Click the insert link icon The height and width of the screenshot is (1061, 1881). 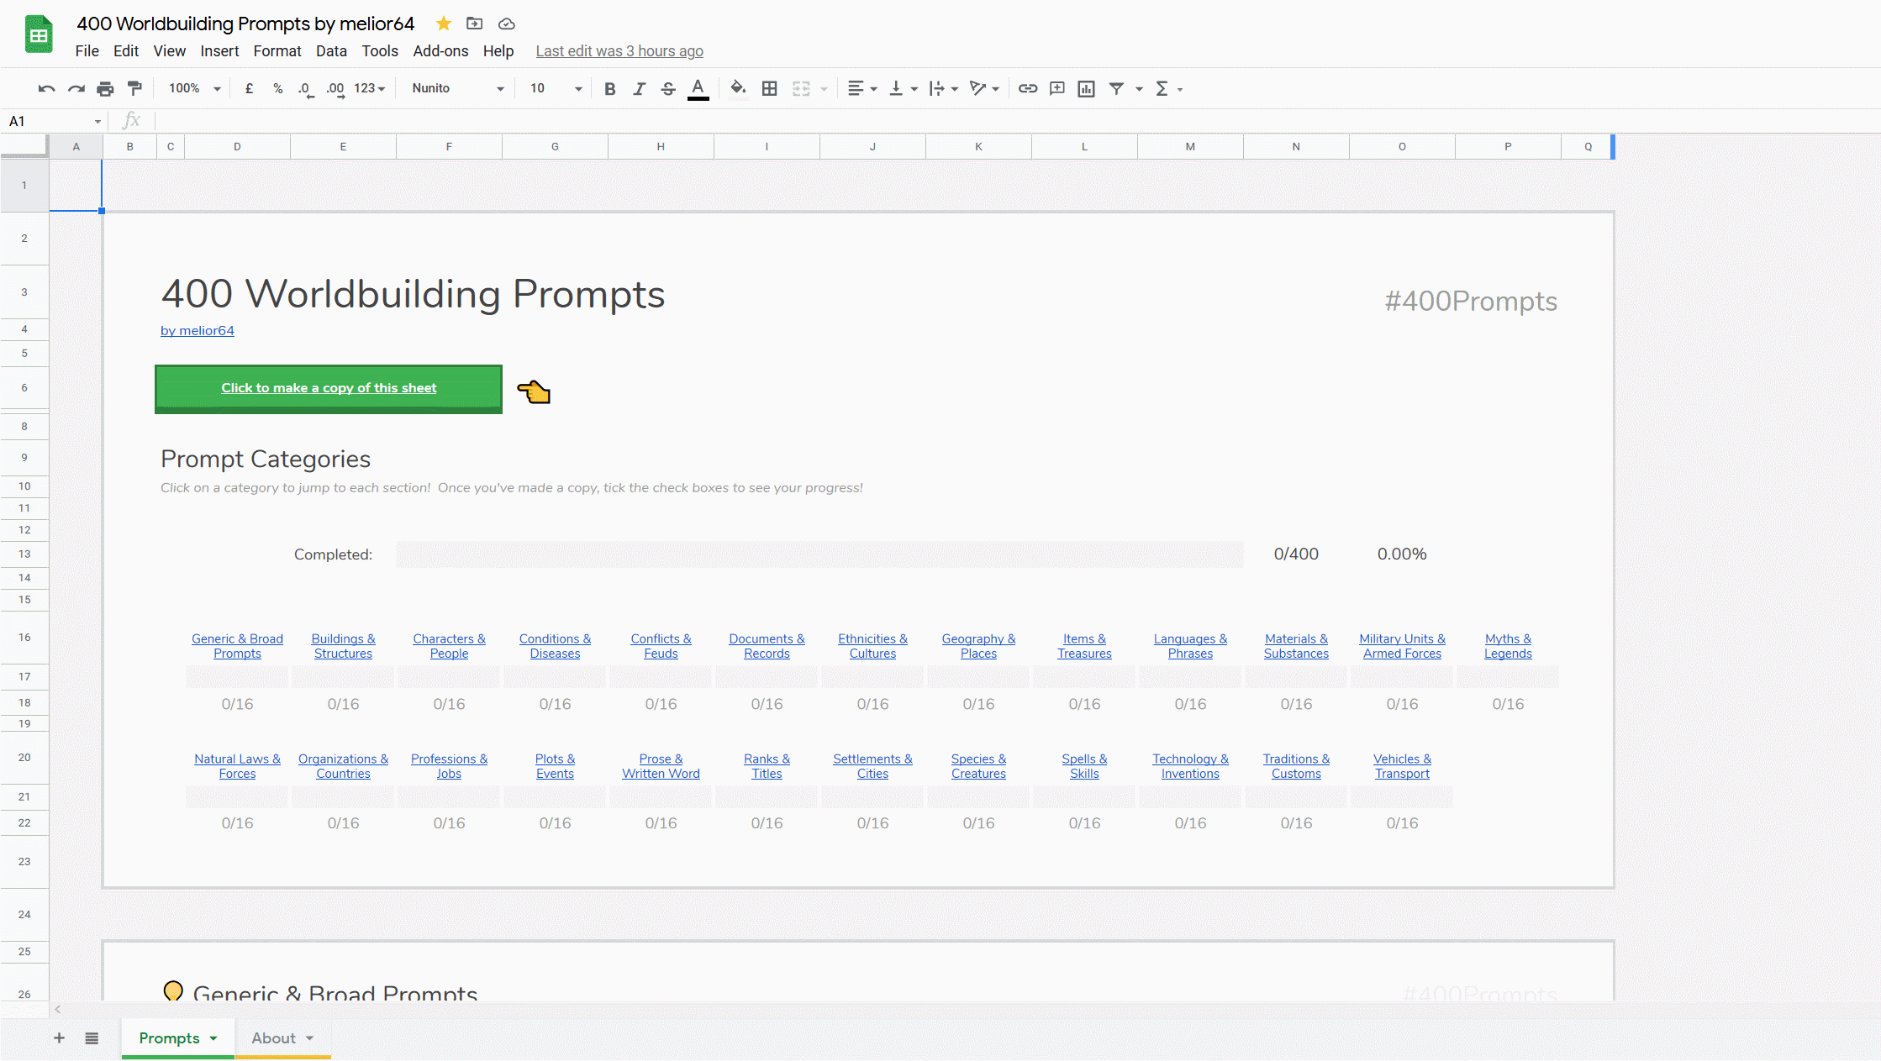click(x=1028, y=88)
